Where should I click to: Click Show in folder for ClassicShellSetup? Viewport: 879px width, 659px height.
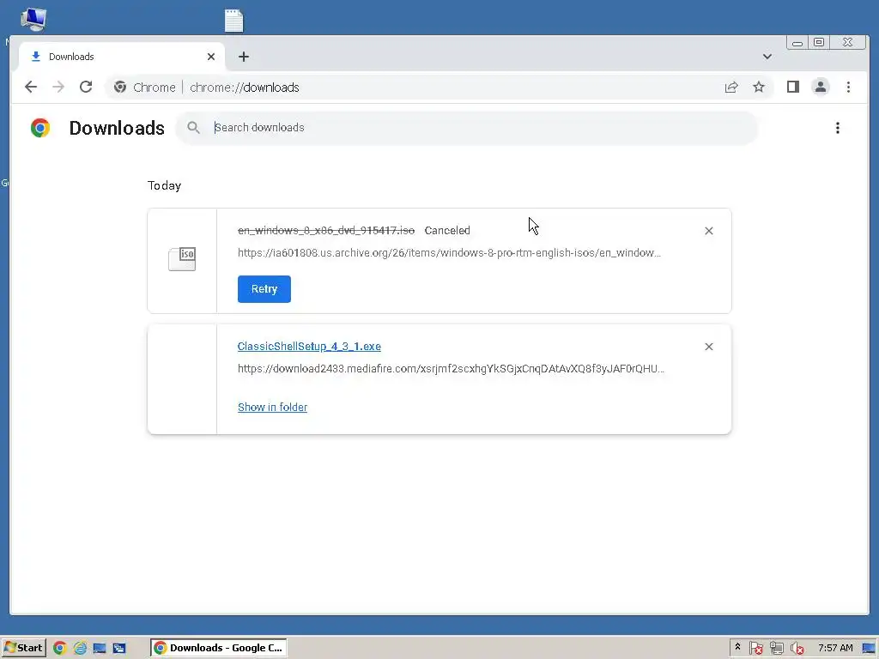272,408
